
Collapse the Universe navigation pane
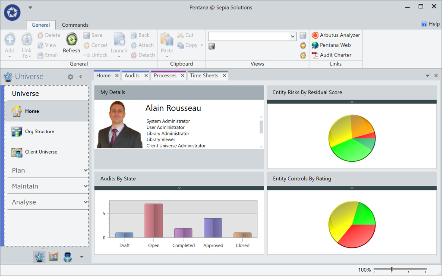tap(81, 77)
